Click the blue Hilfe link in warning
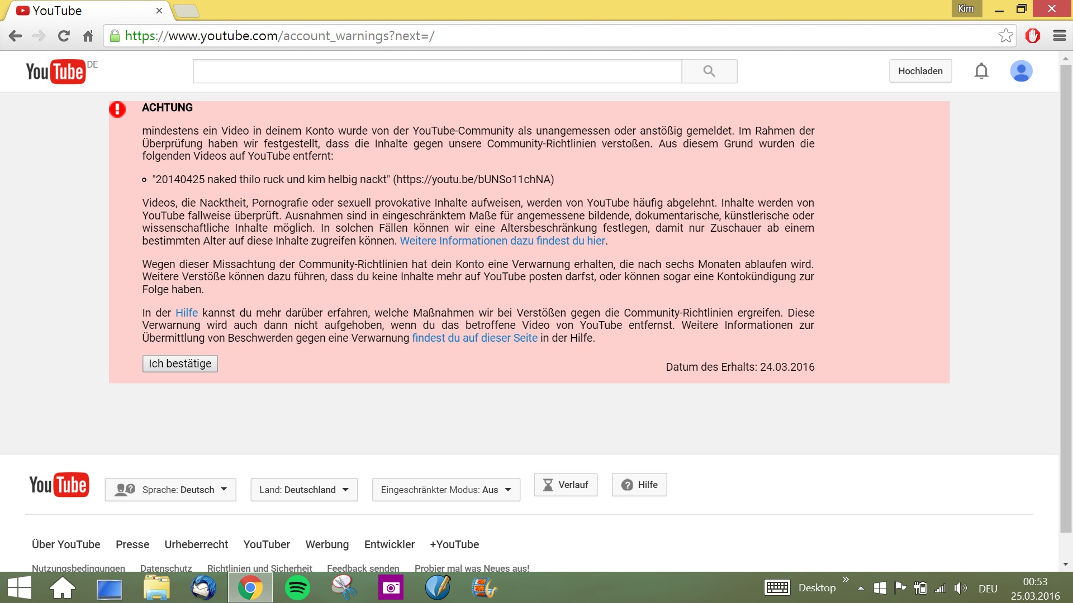 [186, 313]
